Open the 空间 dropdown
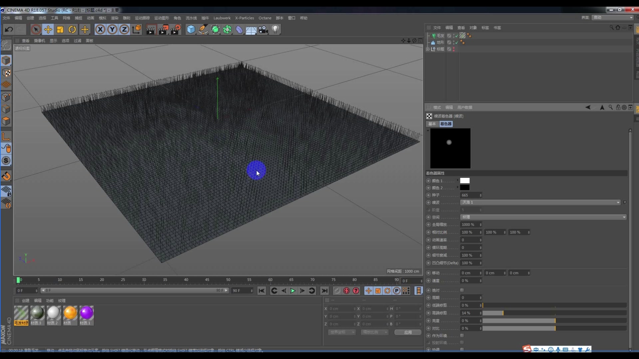 (x=543, y=217)
